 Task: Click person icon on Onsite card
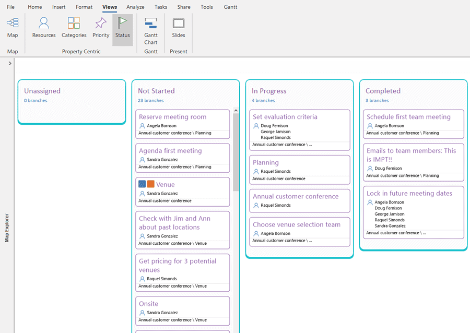point(143,313)
